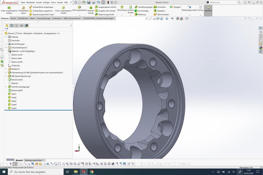Select the Verrundung fillet tool
This screenshot has width=263, height=175.
[x=122, y=7]
